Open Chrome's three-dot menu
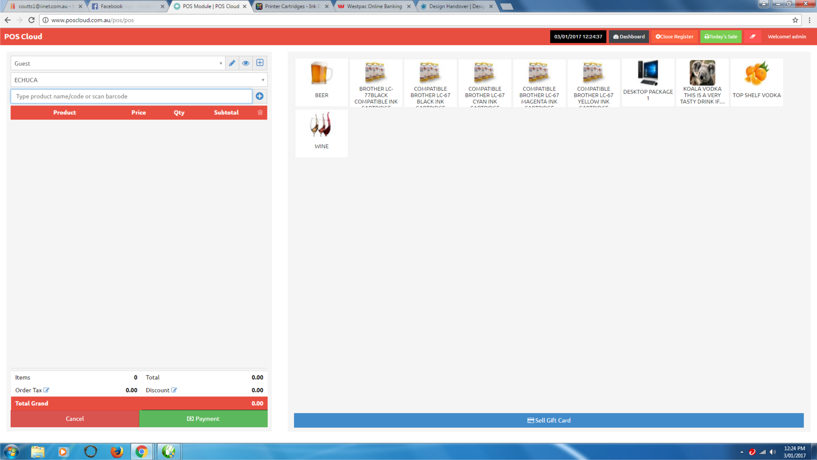Viewport: 817px width, 460px height. click(x=810, y=20)
